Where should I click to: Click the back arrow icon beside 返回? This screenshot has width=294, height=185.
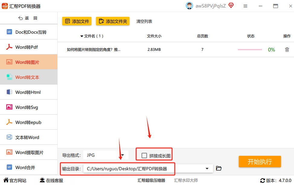tap(21, 18)
